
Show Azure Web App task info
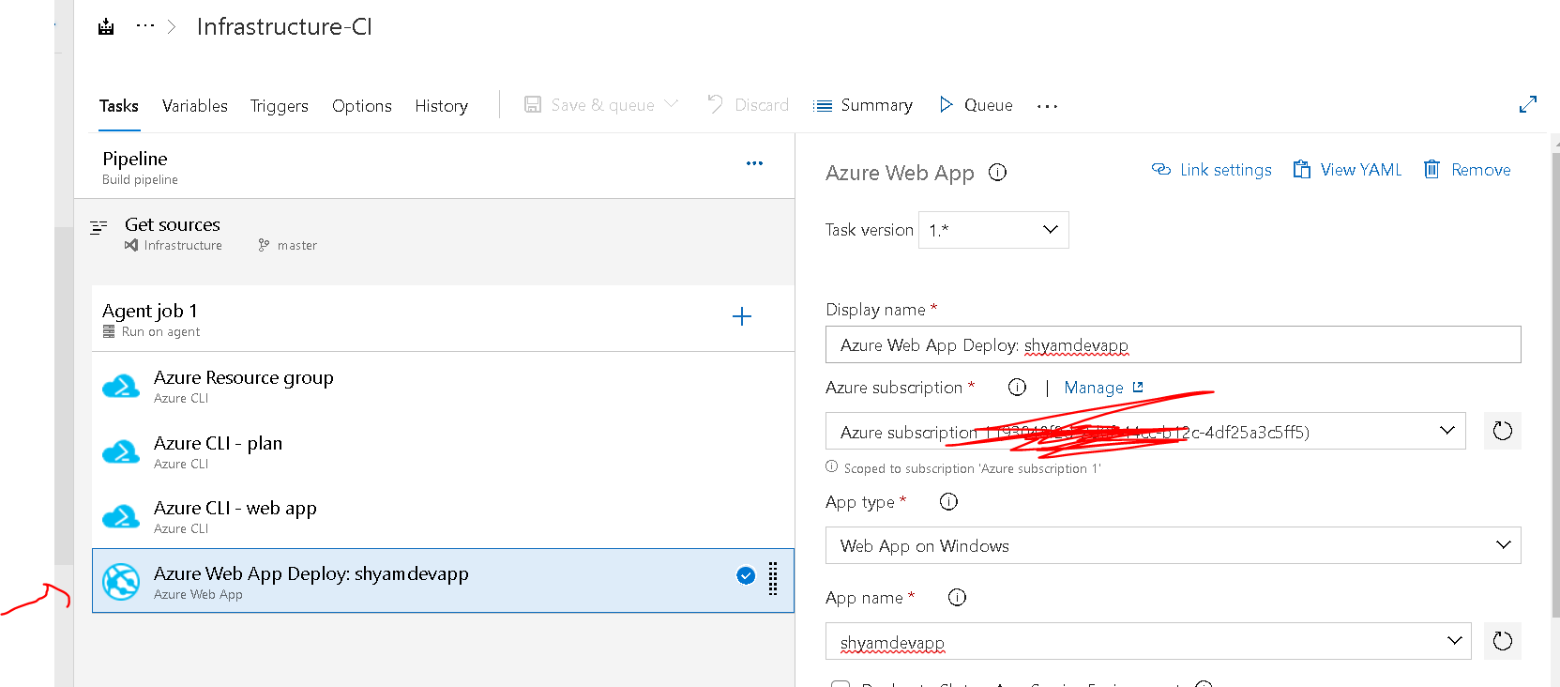pyautogui.click(x=998, y=172)
